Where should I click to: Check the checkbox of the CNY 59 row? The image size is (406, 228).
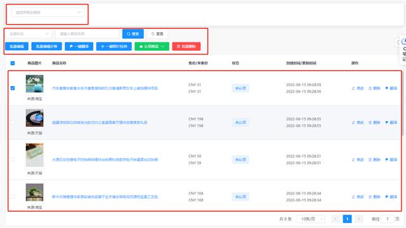[13, 160]
